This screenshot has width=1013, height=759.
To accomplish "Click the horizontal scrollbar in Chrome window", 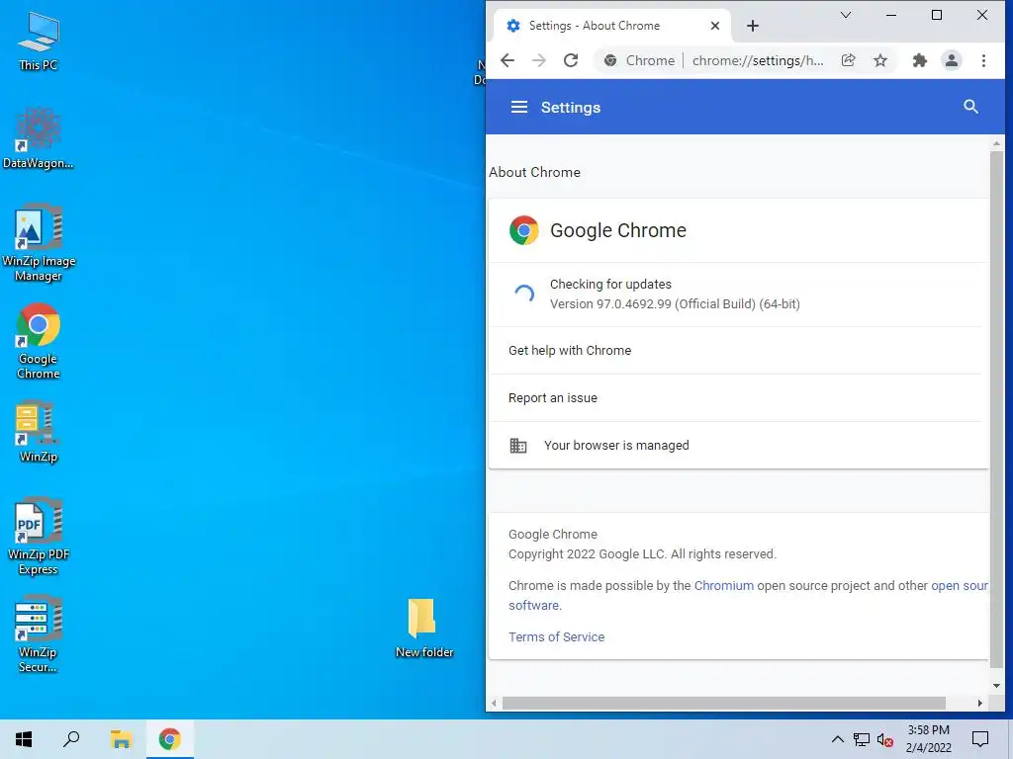I will click(x=723, y=703).
